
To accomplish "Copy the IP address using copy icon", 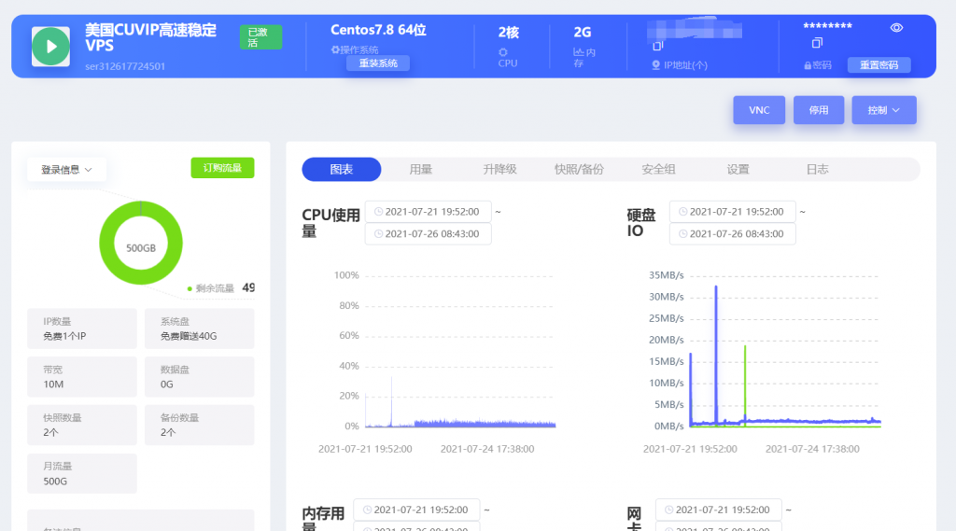I will click(657, 46).
